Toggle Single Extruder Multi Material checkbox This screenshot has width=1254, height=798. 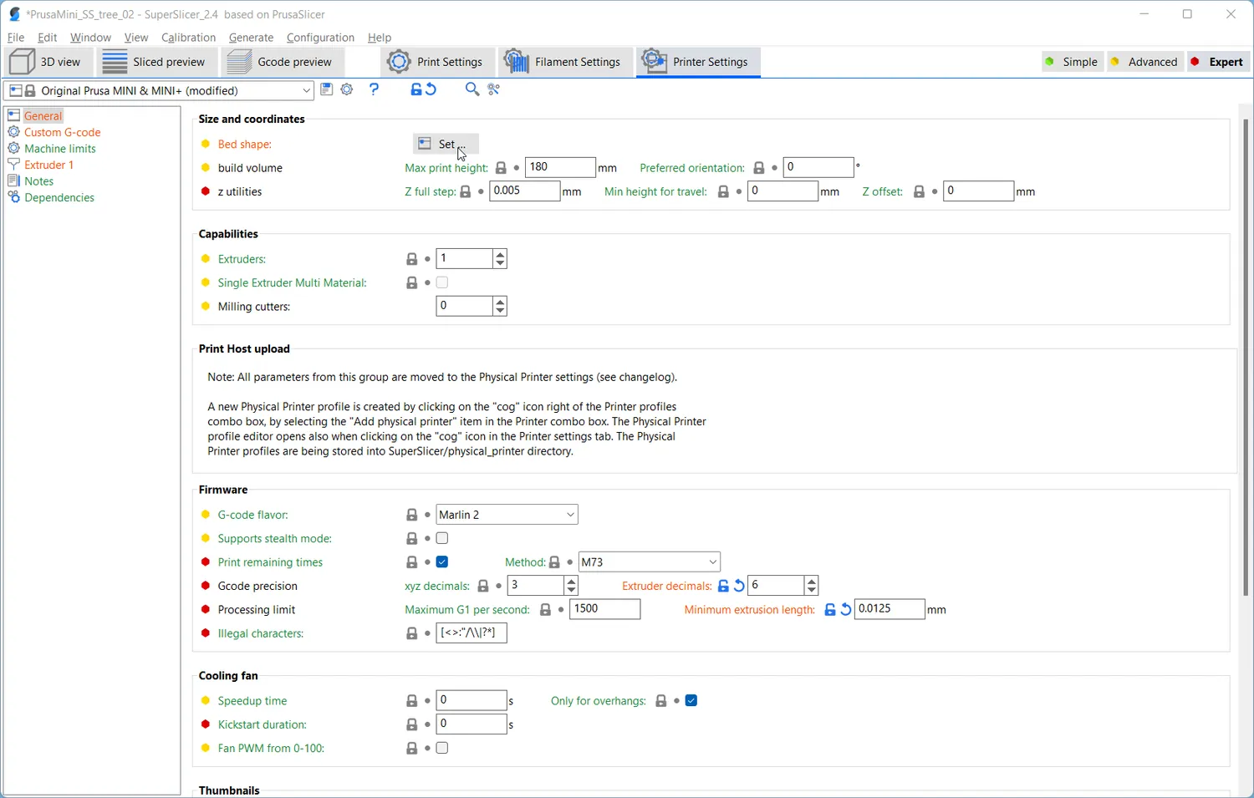pos(443,282)
